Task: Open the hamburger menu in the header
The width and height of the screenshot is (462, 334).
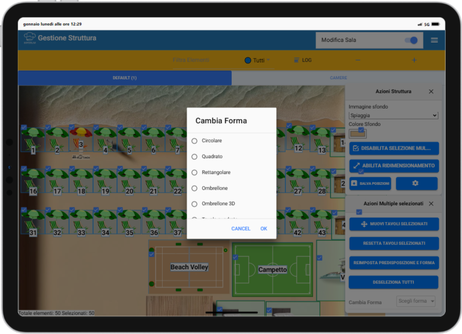Action: 434,40
